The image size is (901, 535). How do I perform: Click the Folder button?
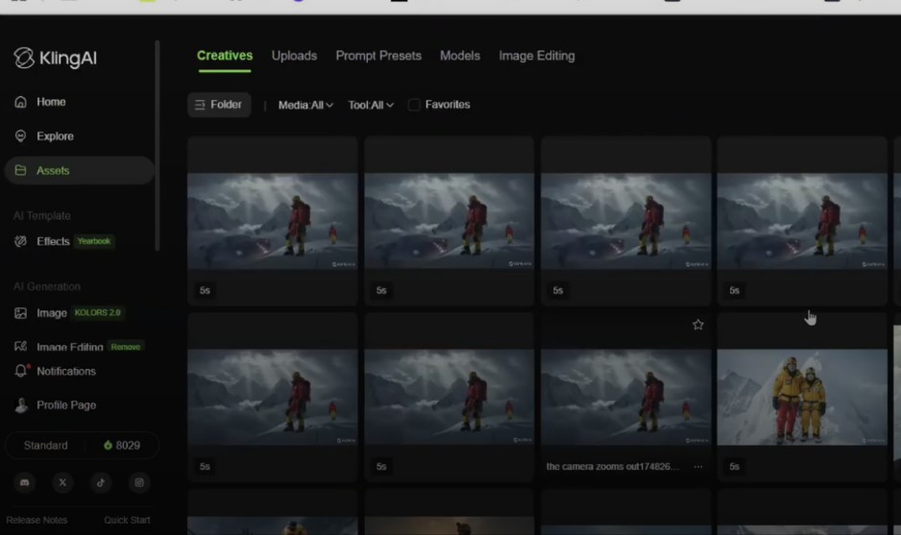[219, 105]
